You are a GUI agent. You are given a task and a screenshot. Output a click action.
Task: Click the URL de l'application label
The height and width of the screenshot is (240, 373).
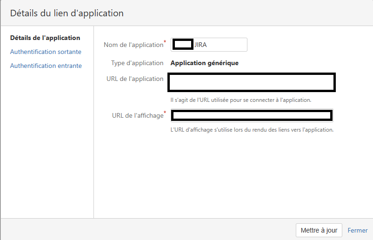(x=135, y=79)
